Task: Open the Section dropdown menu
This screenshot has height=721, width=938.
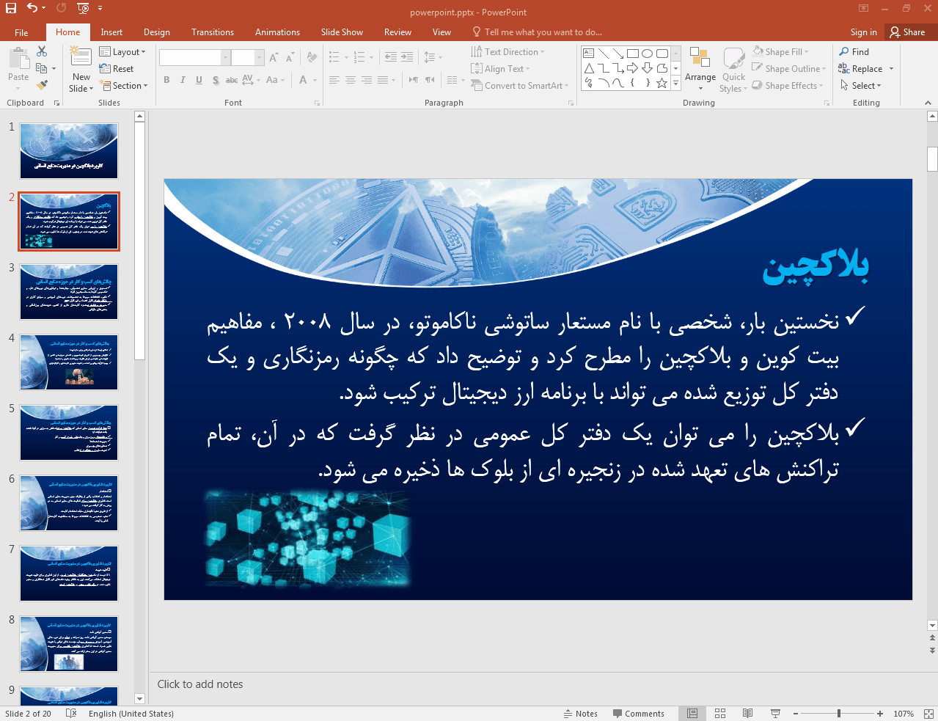Action: 123,86
